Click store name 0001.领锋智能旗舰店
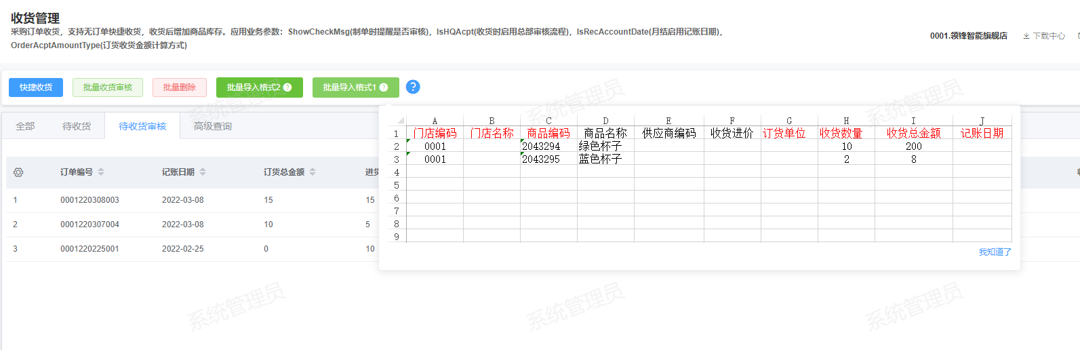Viewport: 1080px width, 350px height. [969, 36]
